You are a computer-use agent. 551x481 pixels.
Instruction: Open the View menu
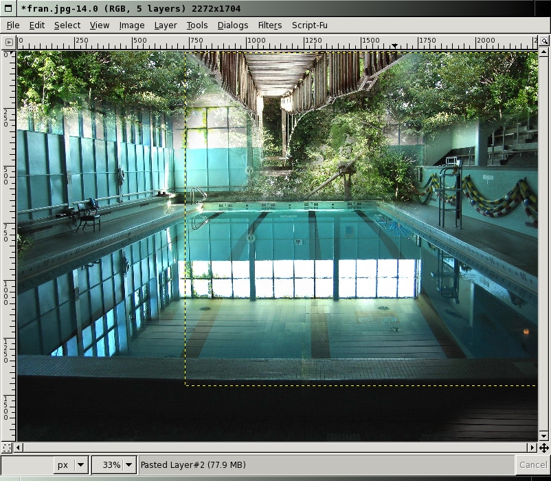[x=100, y=25]
